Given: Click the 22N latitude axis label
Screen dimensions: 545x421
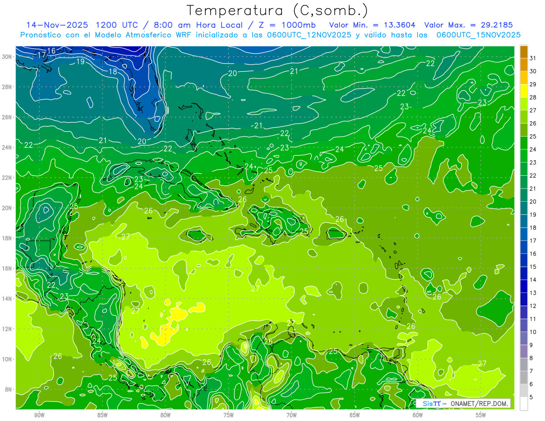Looking at the screenshot, I should click(7, 178).
